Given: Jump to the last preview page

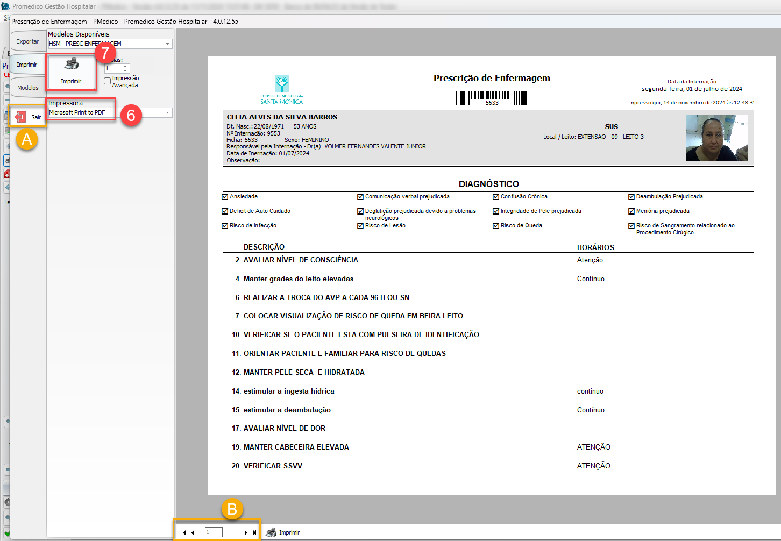Looking at the screenshot, I should pyautogui.click(x=254, y=532).
